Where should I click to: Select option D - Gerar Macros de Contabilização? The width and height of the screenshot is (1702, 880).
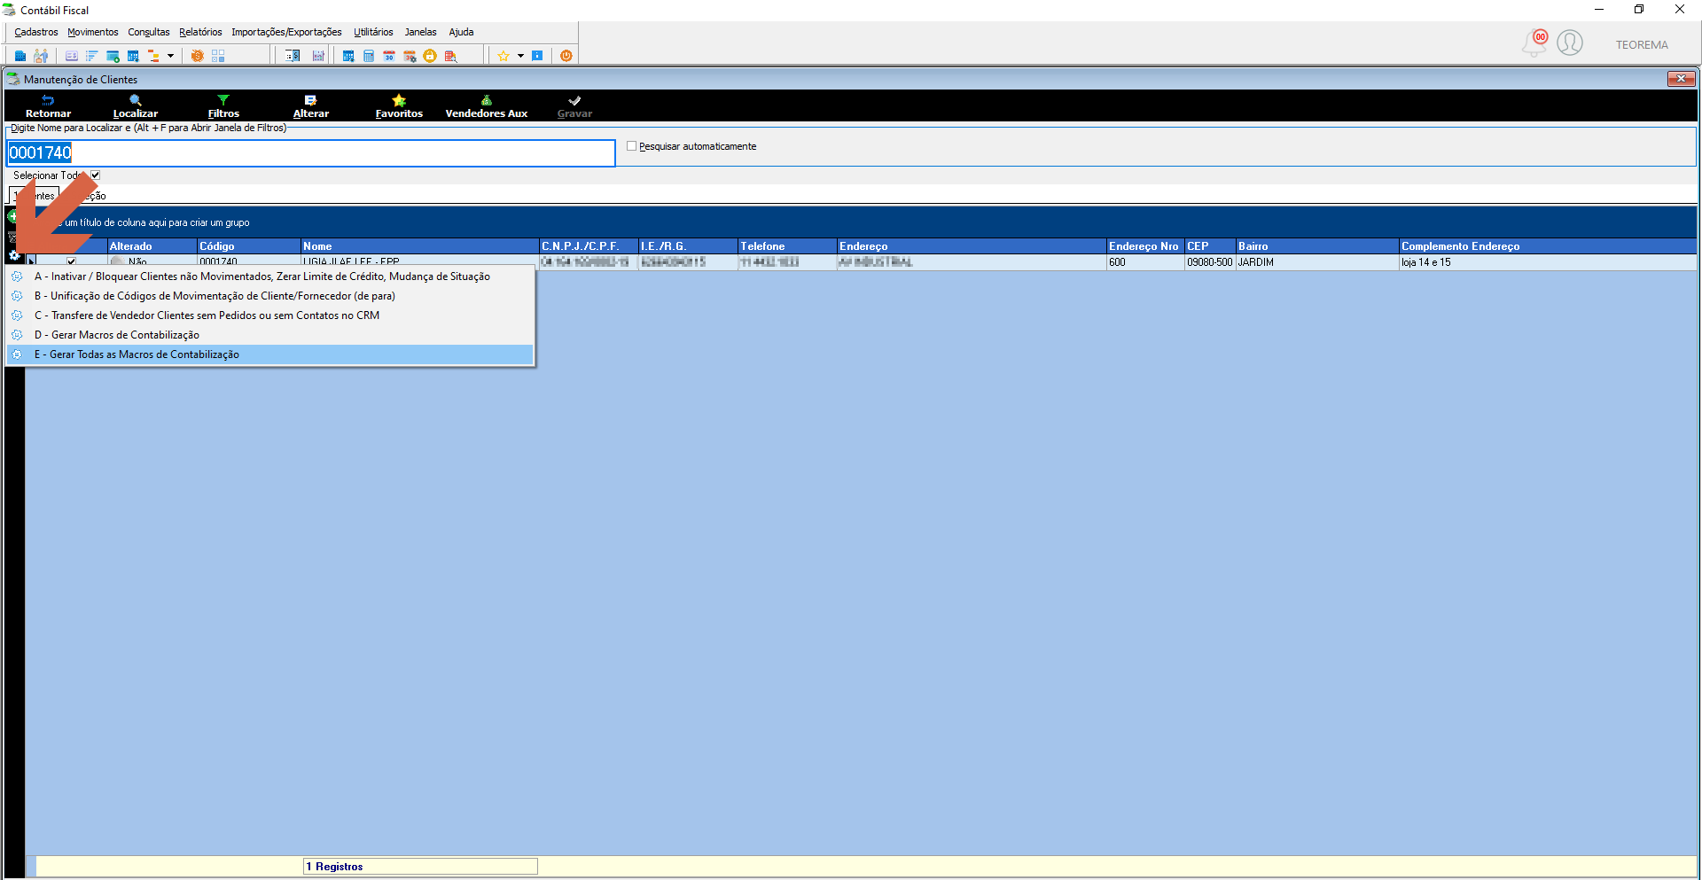click(270, 335)
